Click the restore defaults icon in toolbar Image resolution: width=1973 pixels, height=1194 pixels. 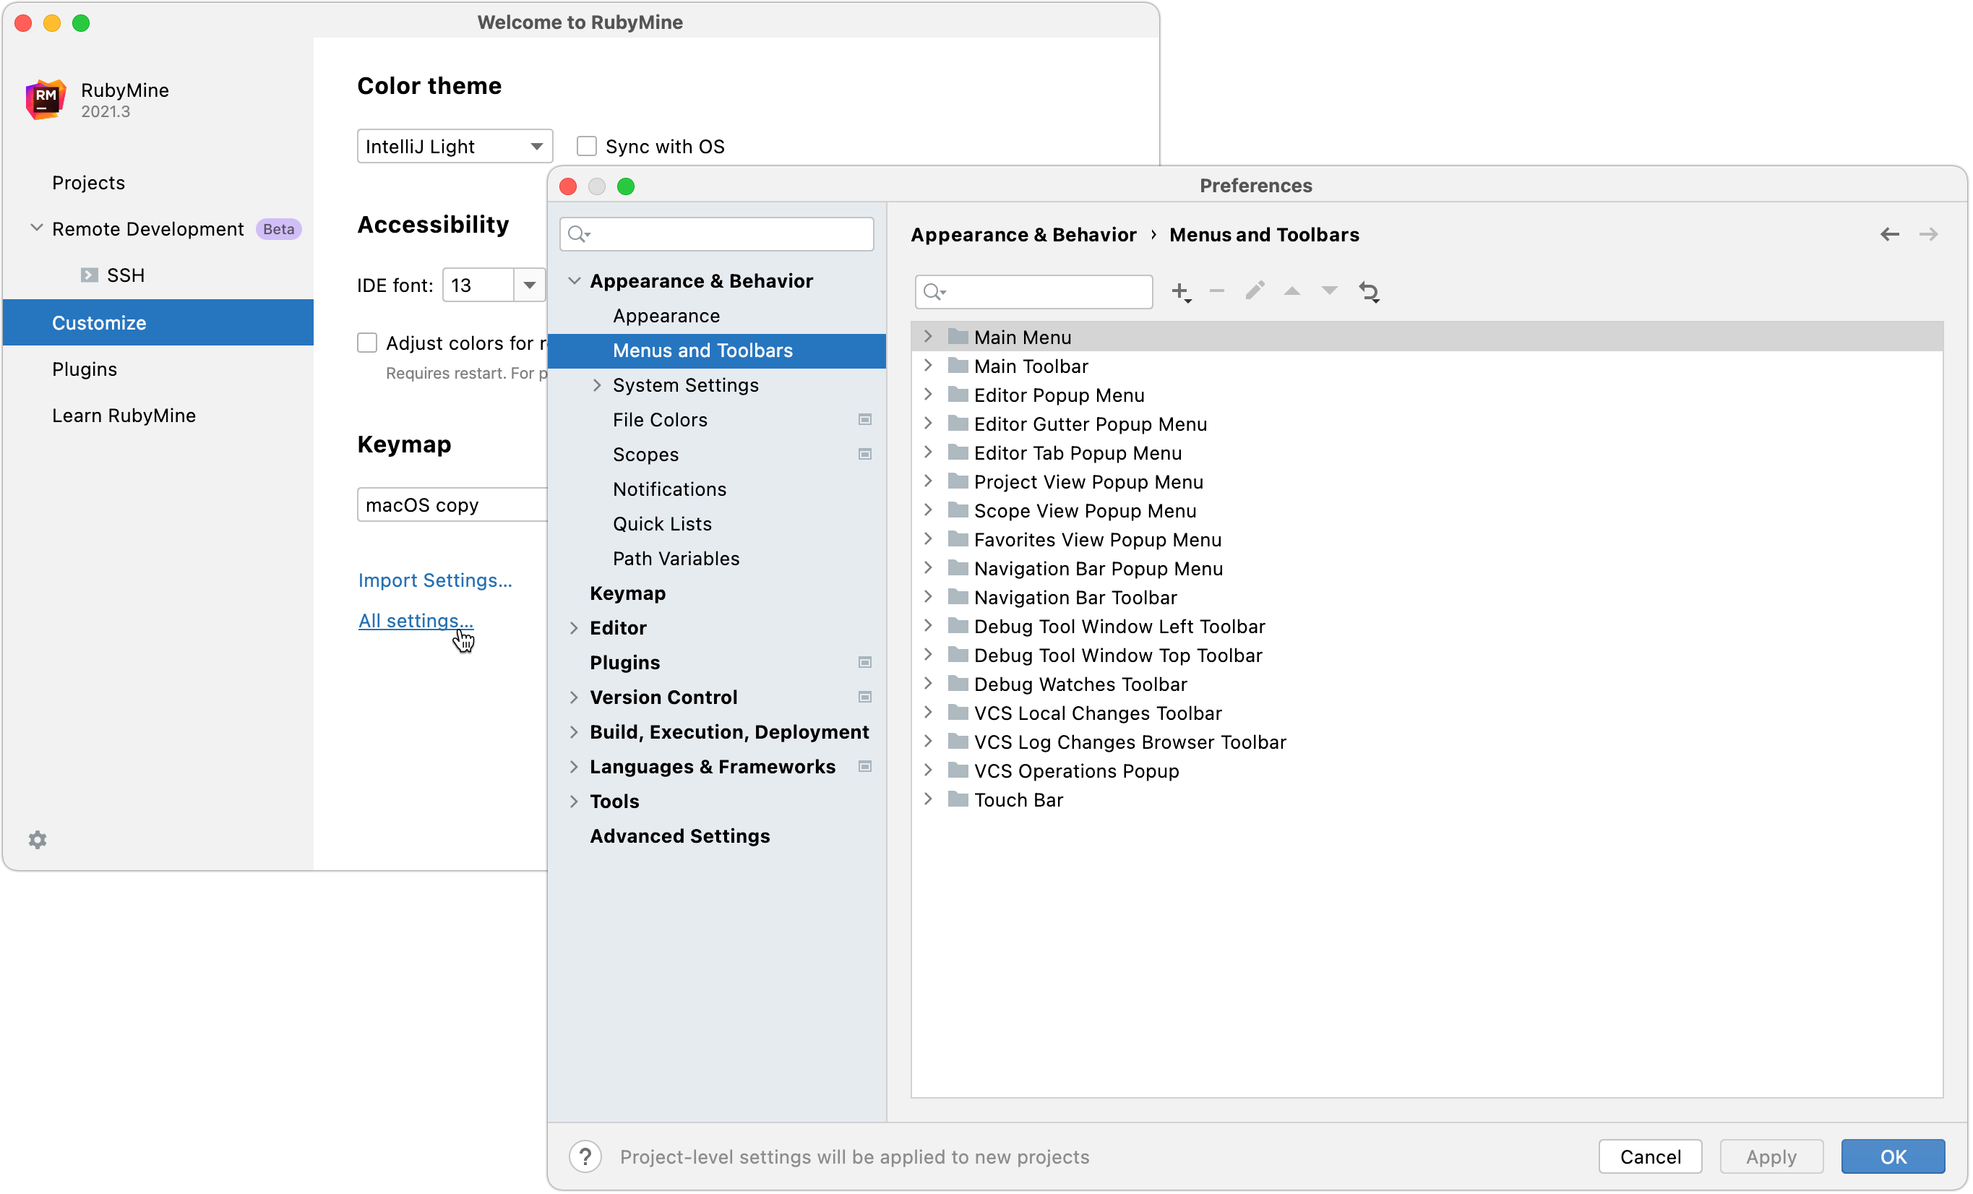pos(1366,292)
